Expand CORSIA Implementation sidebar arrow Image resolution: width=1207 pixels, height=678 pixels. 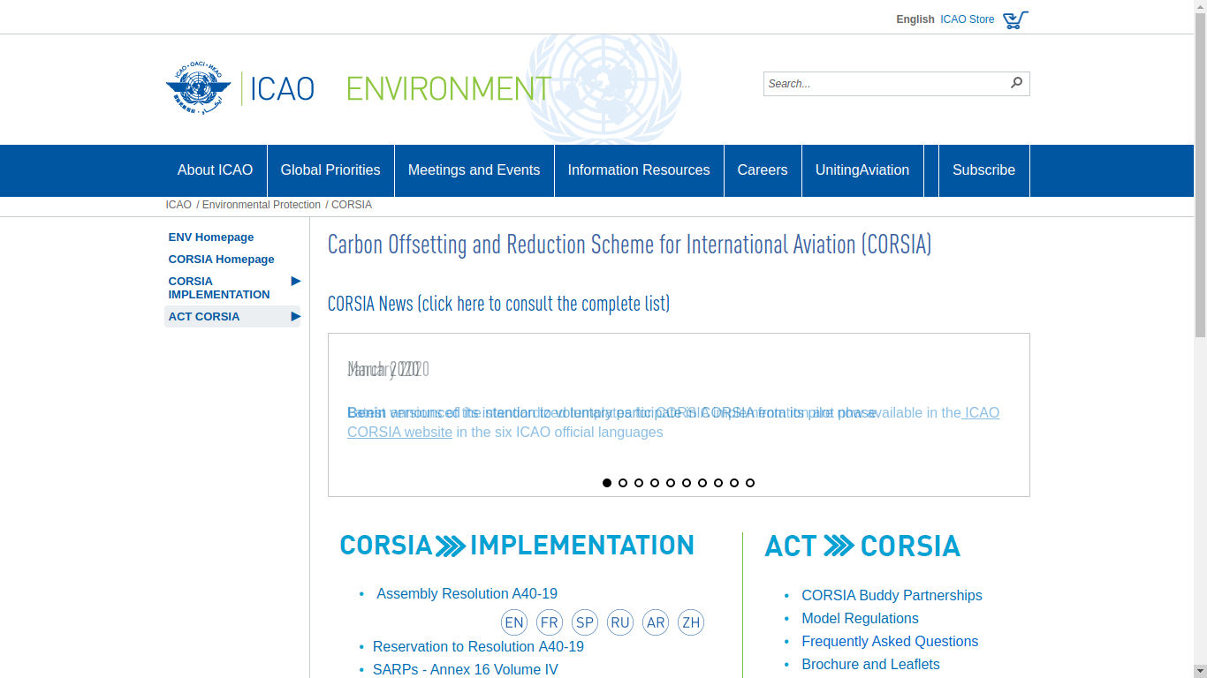tap(296, 281)
